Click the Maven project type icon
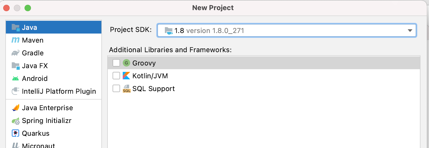Viewport: 429px width, 148px height. pos(15,40)
